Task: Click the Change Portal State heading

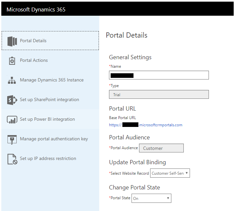Action: point(134,187)
